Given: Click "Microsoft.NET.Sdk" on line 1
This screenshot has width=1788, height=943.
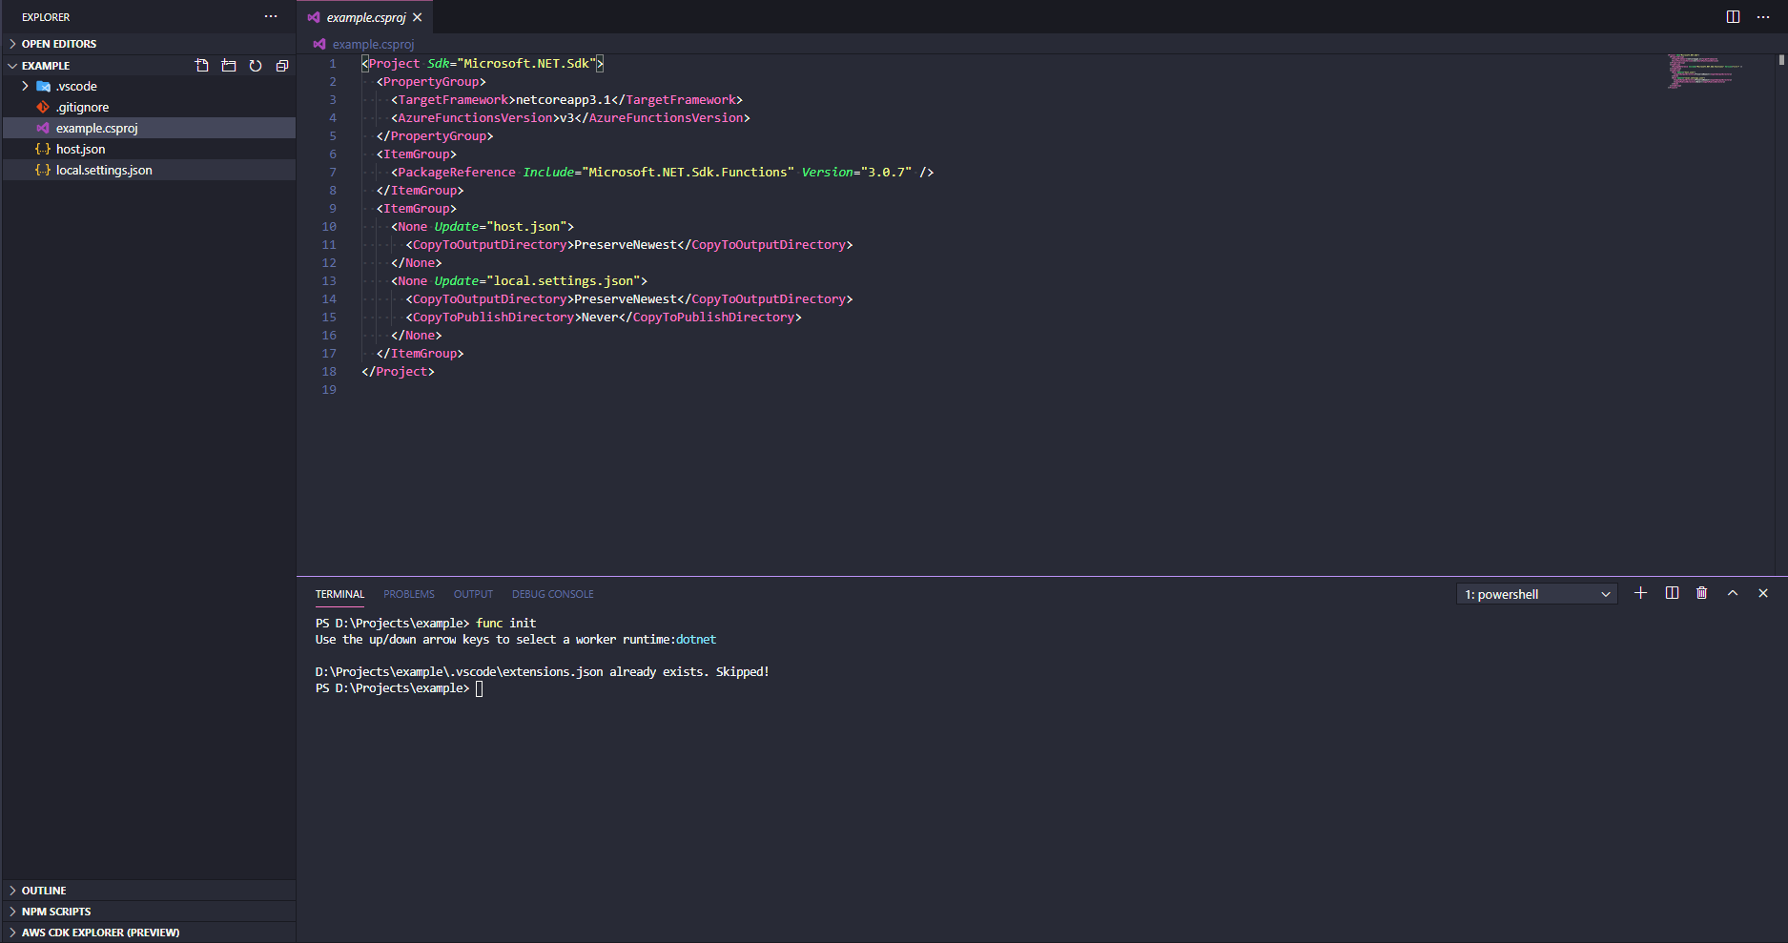Looking at the screenshot, I should tap(526, 64).
